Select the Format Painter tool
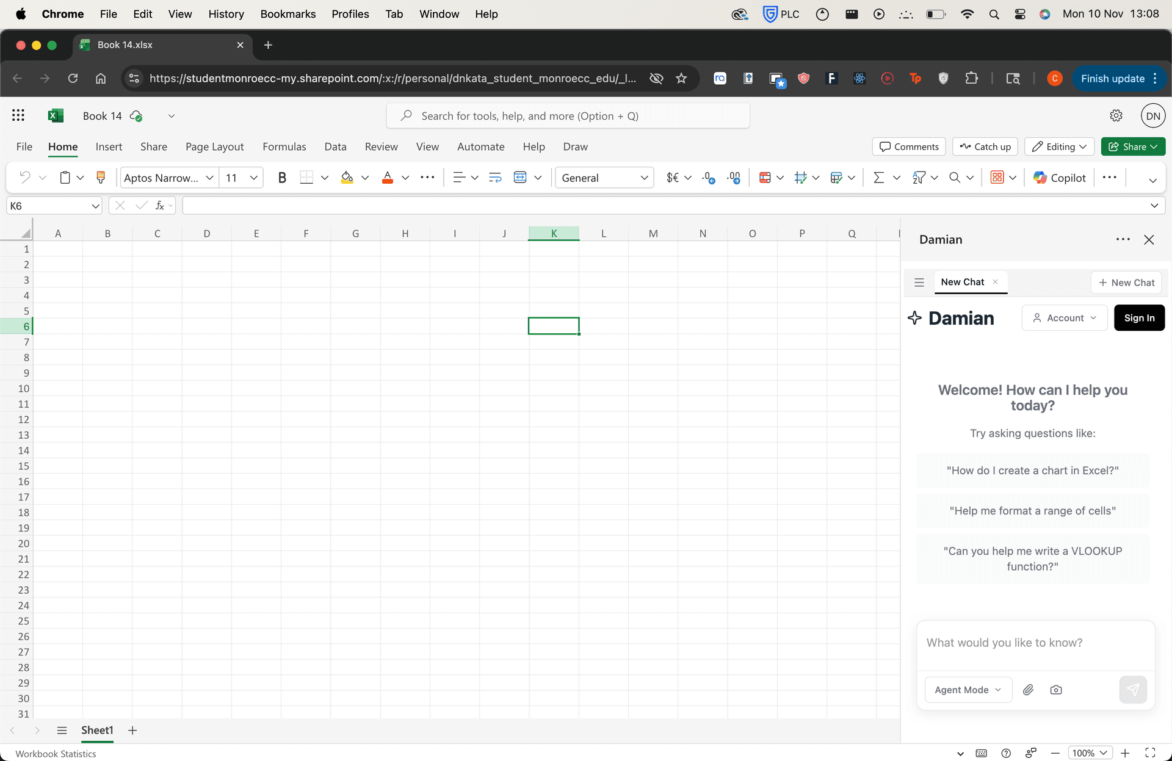This screenshot has height=761, width=1172. [101, 178]
